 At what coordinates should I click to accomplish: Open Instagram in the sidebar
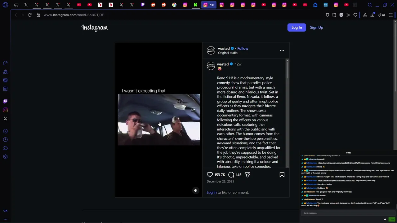pos(5,110)
